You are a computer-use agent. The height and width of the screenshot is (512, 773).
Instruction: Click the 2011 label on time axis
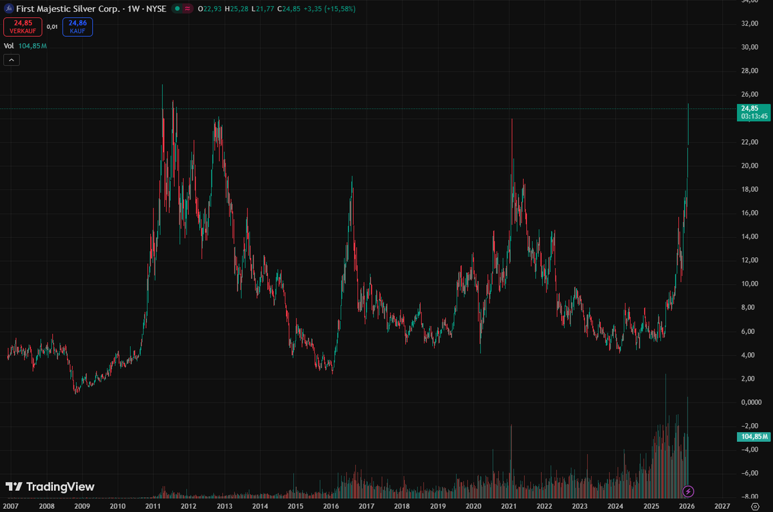click(153, 506)
